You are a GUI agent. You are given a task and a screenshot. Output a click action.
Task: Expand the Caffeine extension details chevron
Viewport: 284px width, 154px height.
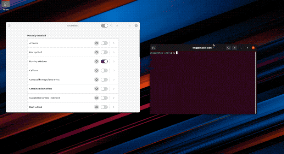click(x=114, y=71)
